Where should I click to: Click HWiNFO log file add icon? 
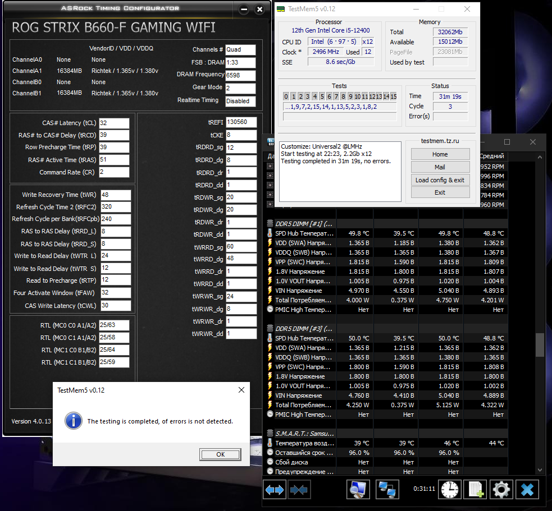pos(475,490)
